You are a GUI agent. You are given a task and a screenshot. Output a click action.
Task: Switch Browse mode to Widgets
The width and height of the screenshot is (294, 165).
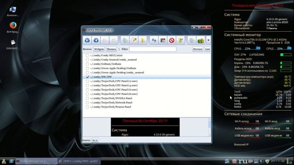coord(99,49)
